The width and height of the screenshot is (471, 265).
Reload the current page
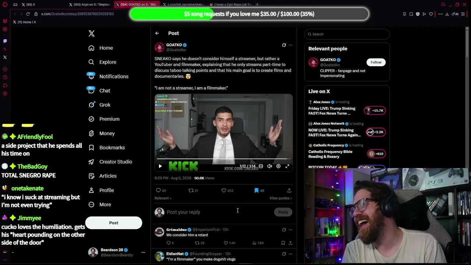click(x=28, y=14)
